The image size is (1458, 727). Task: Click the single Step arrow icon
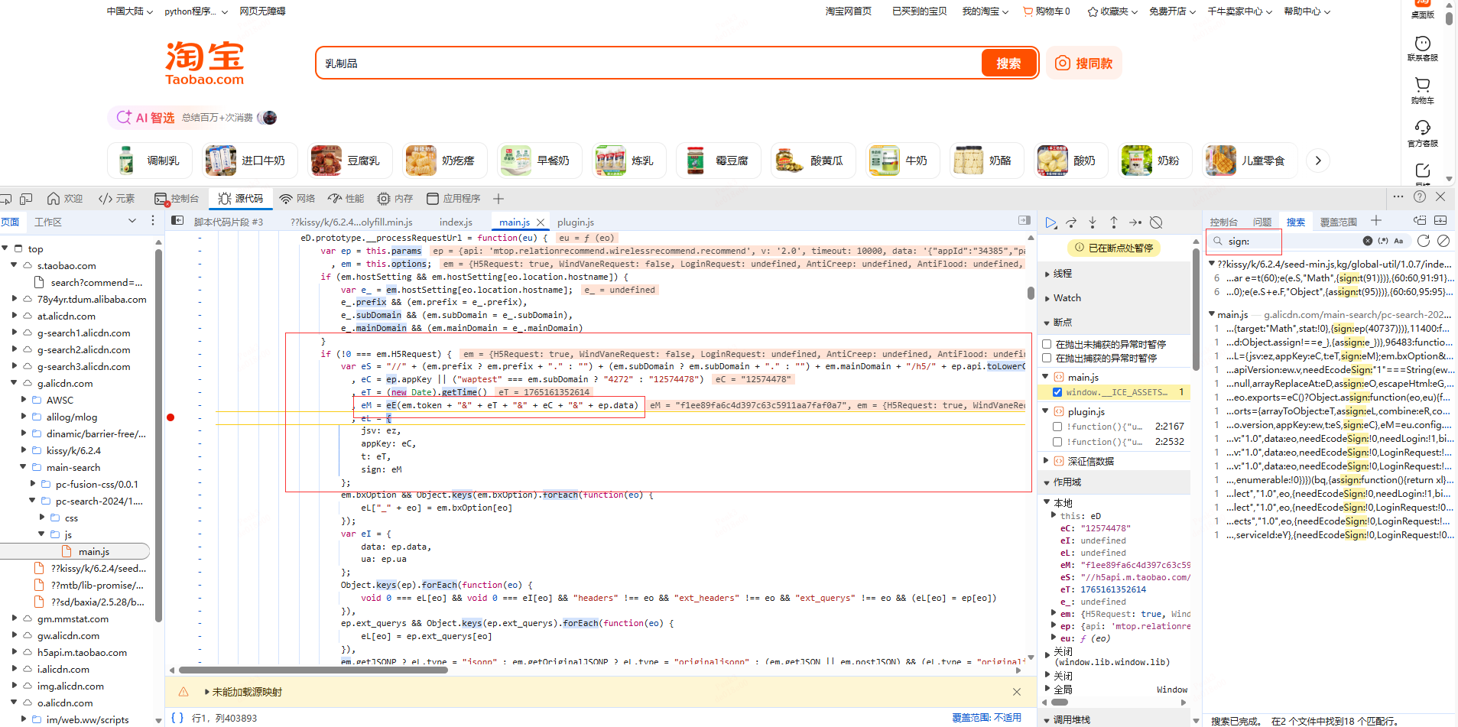pyautogui.click(x=1135, y=222)
